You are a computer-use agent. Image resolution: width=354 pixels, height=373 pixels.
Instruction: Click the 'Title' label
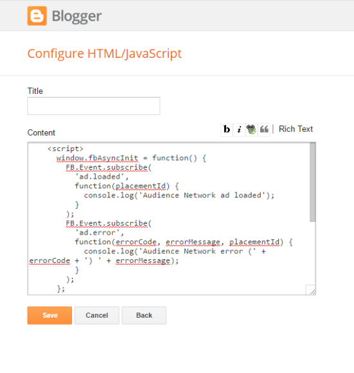[x=35, y=91]
